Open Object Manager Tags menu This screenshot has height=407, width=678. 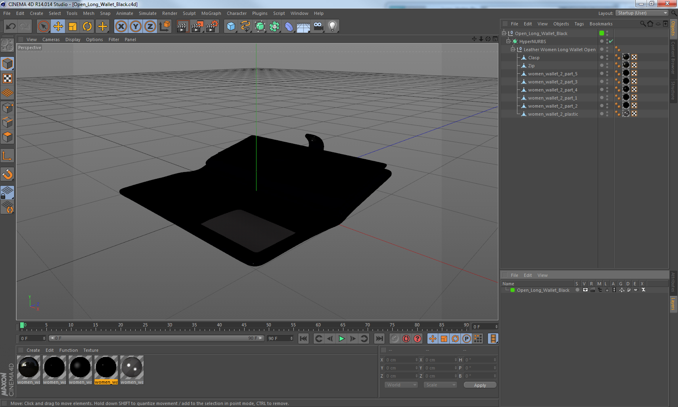(x=579, y=24)
